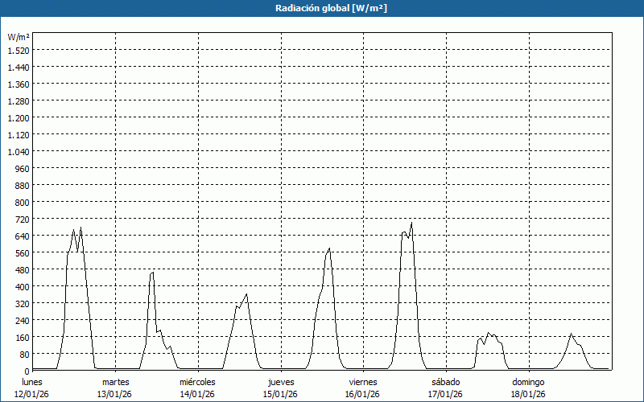Click the 17/01/26 date label

pos(445,394)
